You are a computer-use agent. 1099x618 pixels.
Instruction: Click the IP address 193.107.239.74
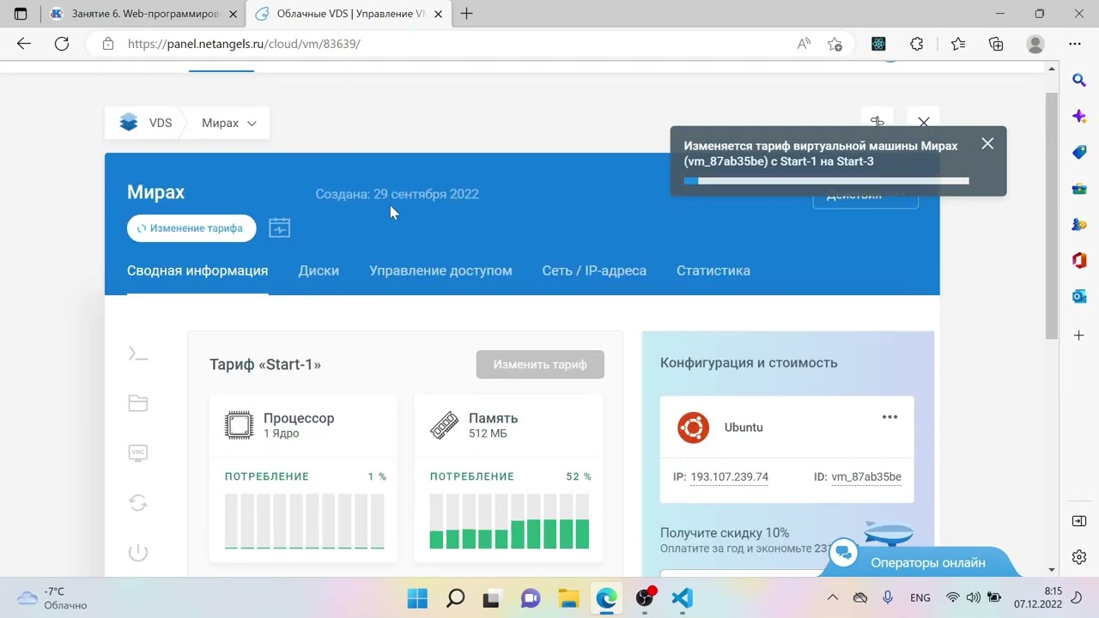pos(729,476)
